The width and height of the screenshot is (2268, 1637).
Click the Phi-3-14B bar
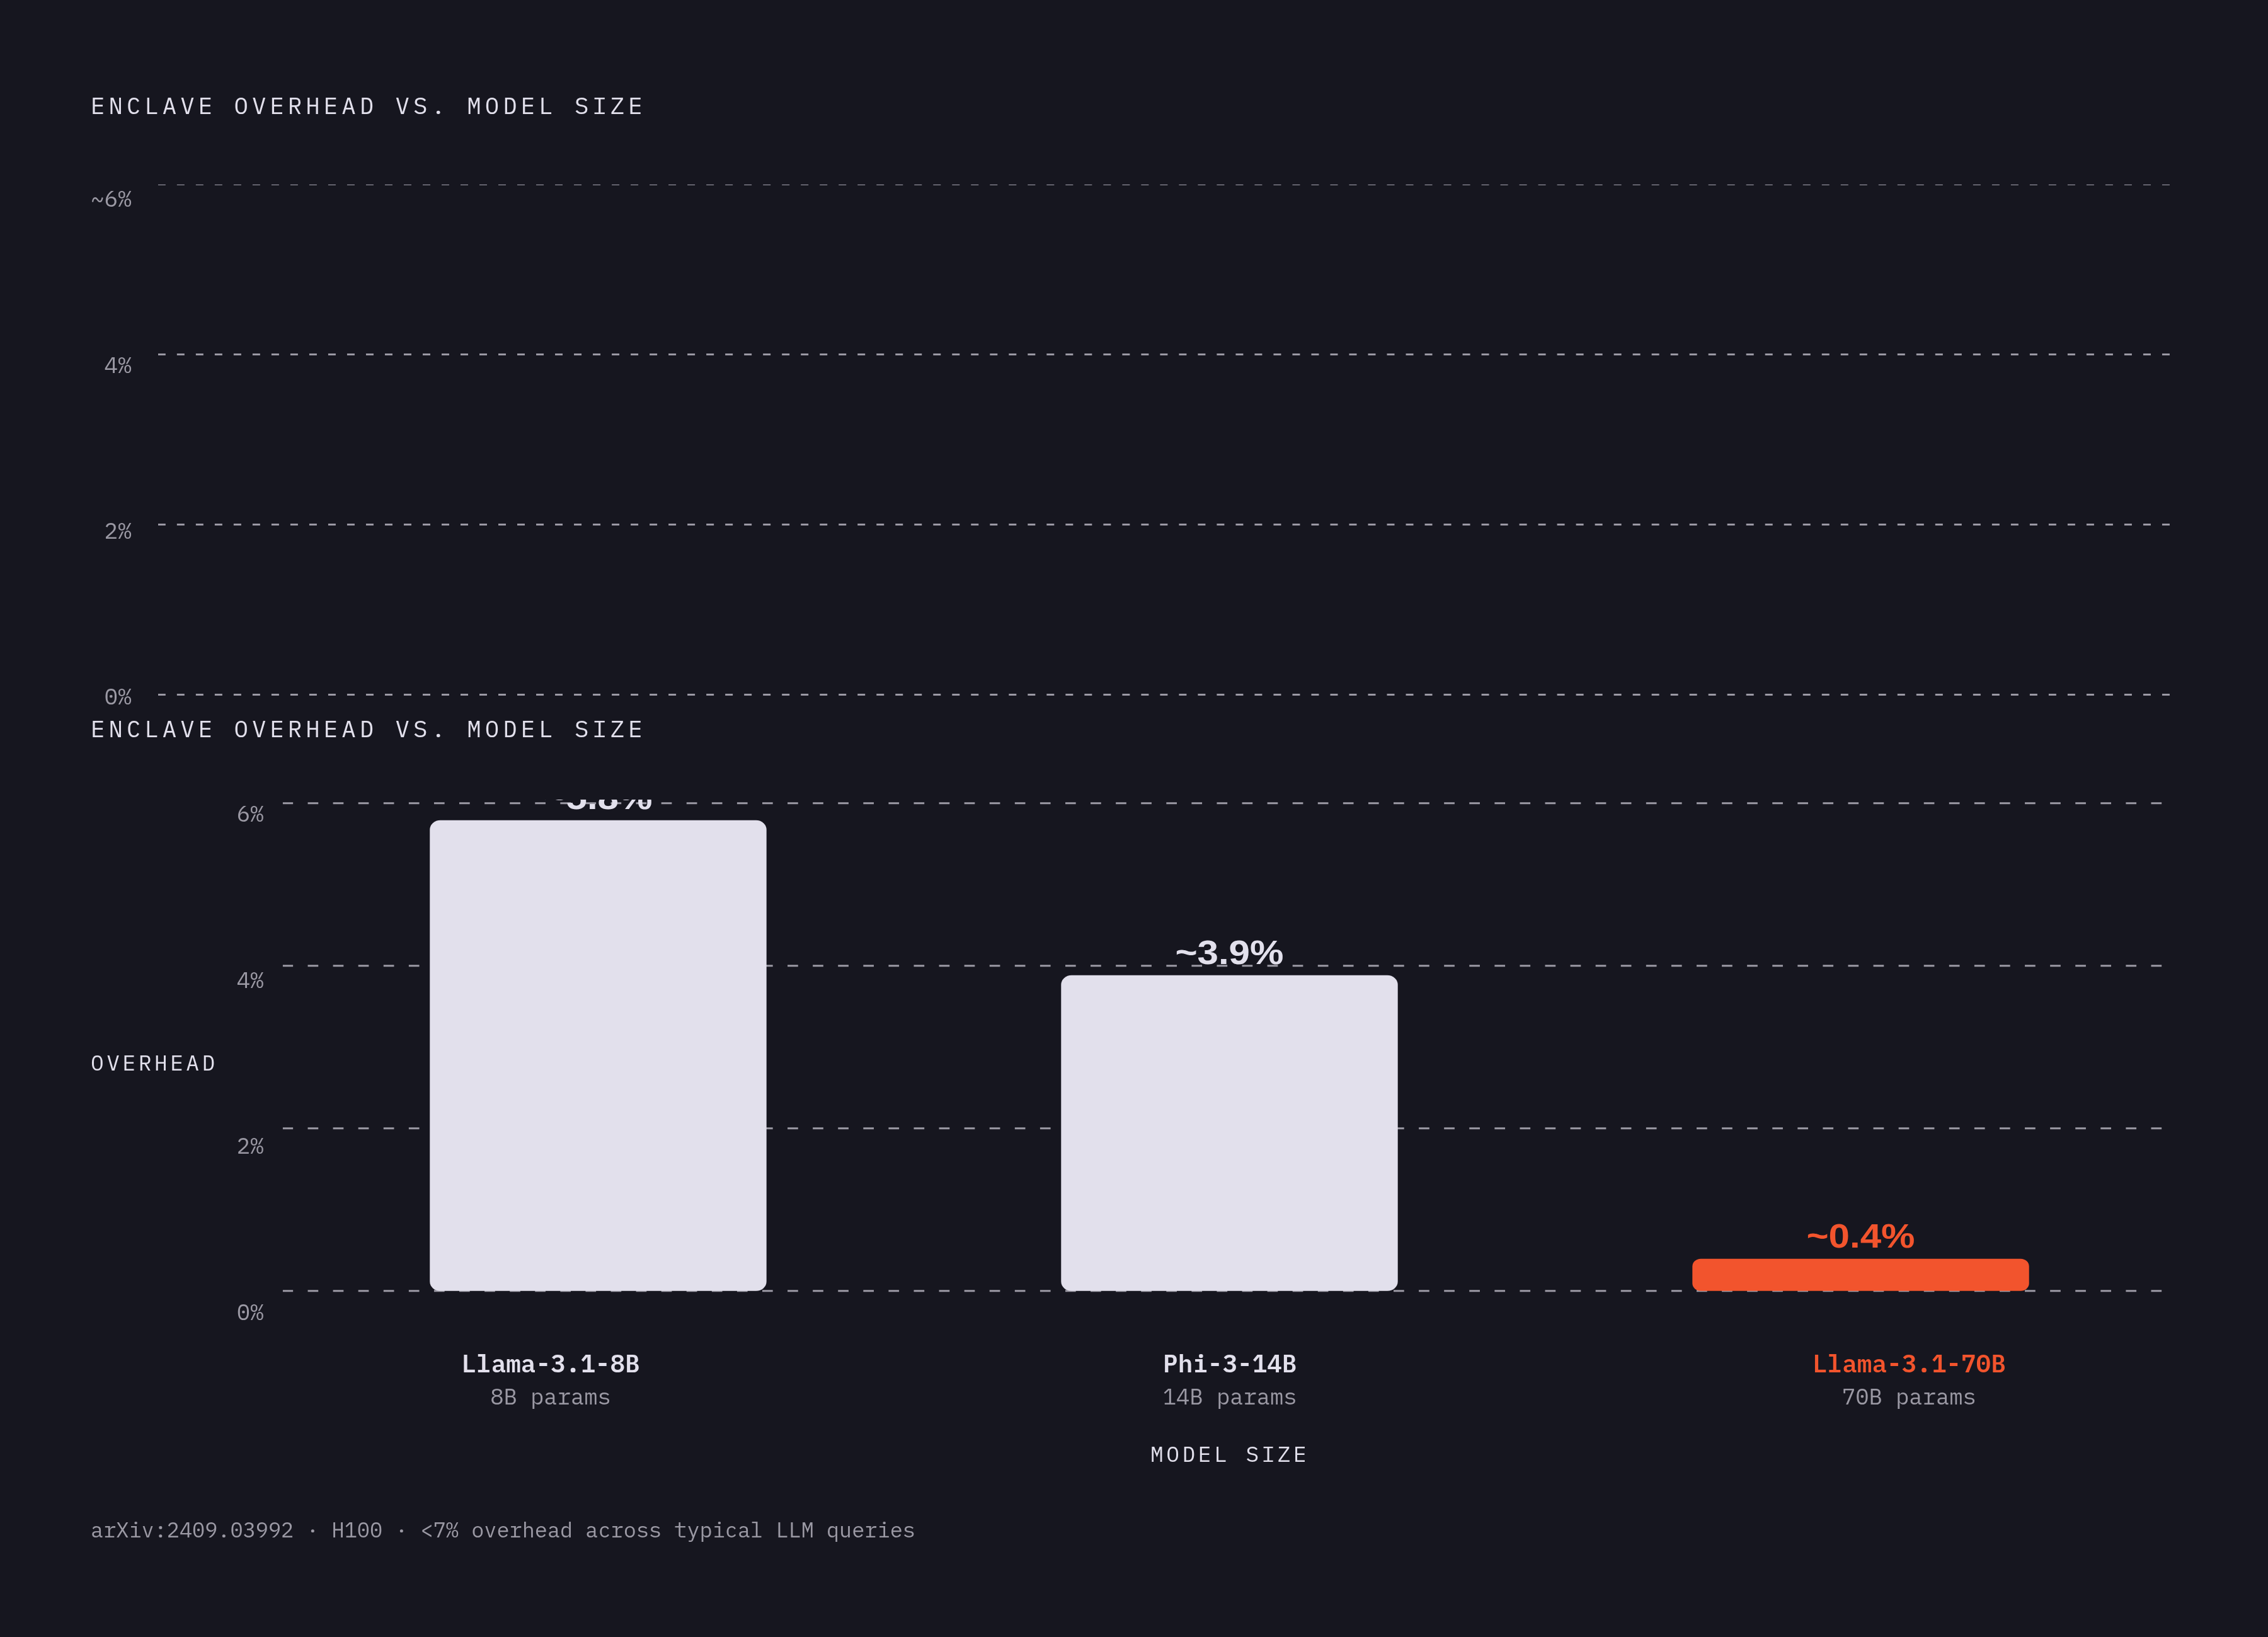click(1229, 1133)
